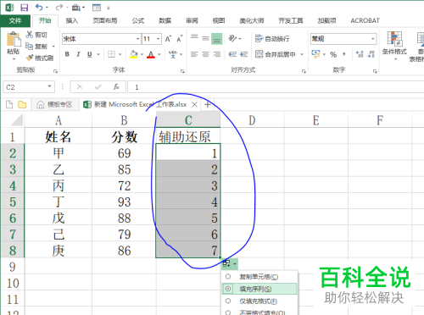Open the conditional formatting menu
The image size is (424, 315).
click(394, 47)
